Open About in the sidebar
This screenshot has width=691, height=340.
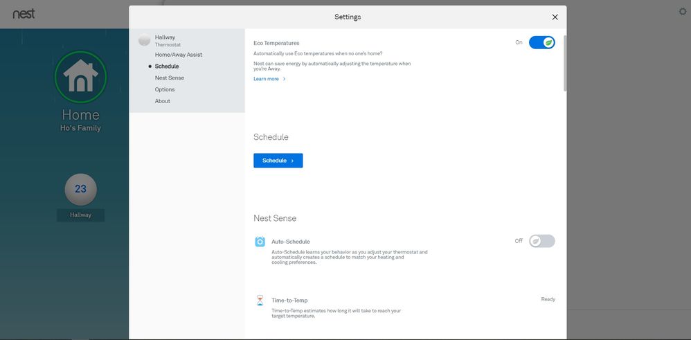(162, 101)
